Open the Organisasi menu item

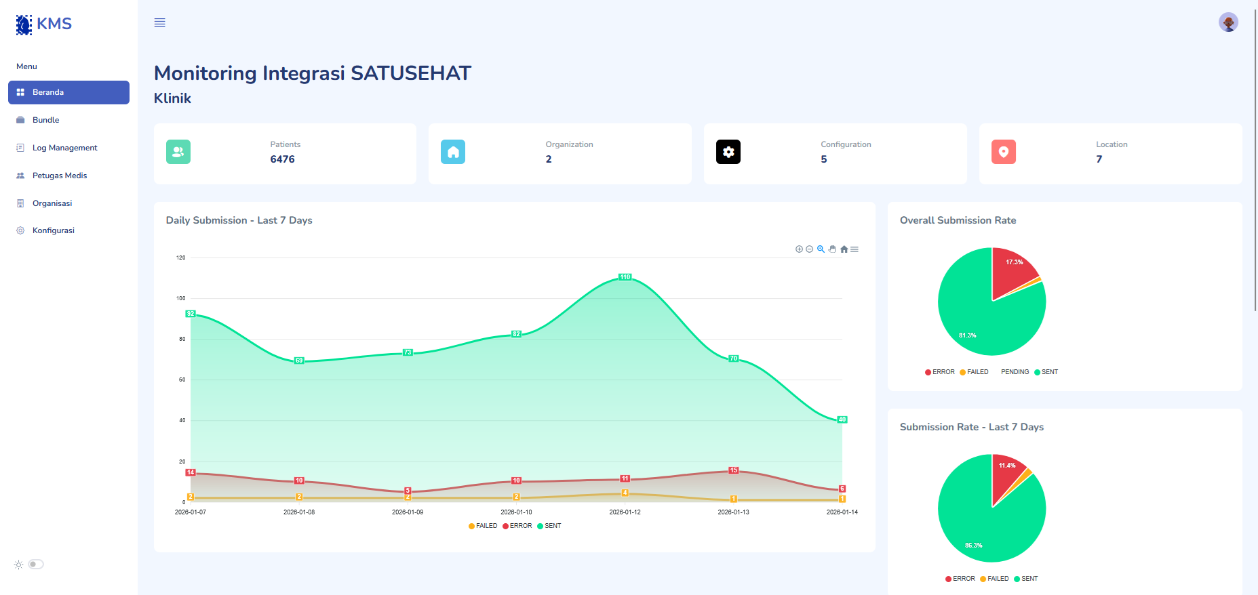pyautogui.click(x=68, y=203)
